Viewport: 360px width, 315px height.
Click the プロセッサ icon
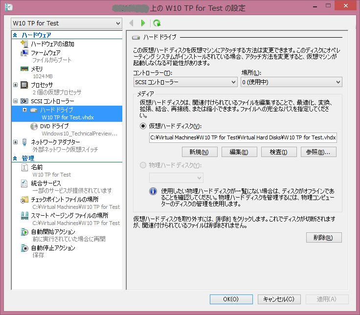24,85
